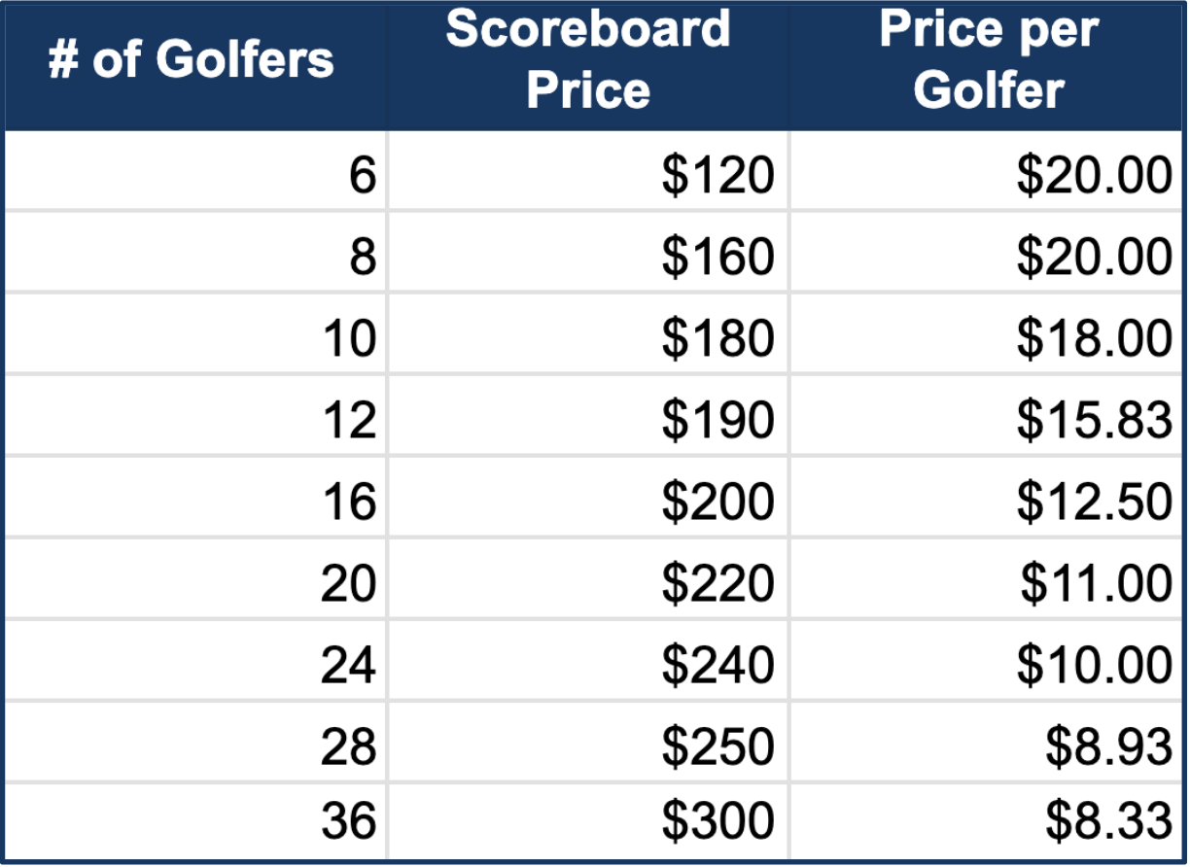Click the cell showing 10 golfers
This screenshot has width=1190, height=867.
coord(348,339)
